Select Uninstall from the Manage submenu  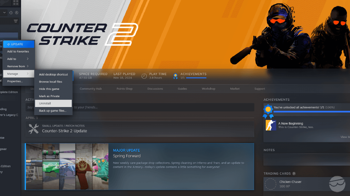pos(45,103)
